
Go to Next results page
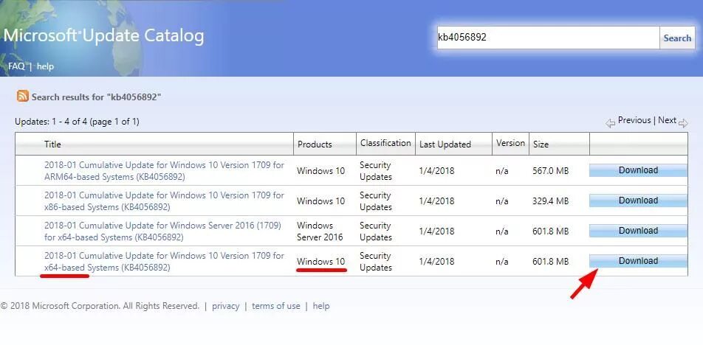tap(667, 120)
